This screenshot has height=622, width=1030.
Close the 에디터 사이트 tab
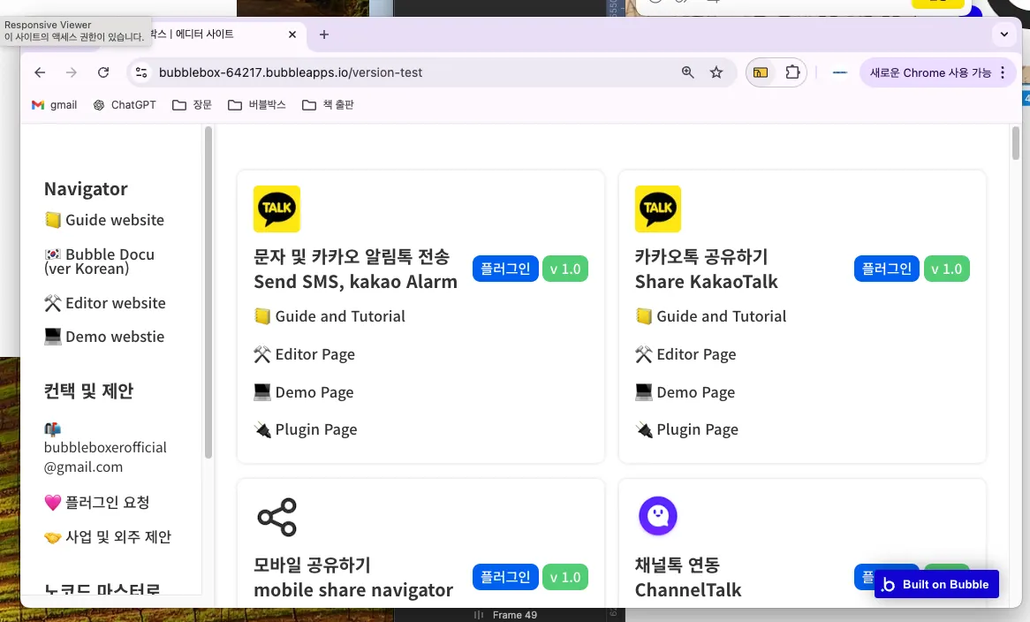pos(292,34)
